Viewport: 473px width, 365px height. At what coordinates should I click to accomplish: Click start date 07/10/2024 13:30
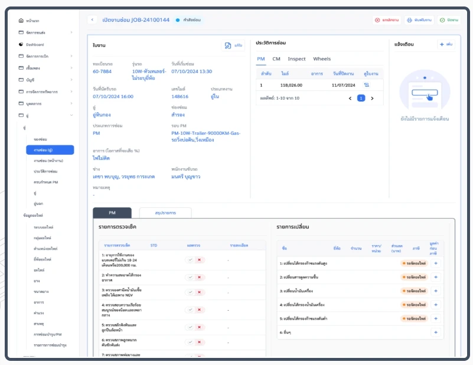(x=191, y=71)
